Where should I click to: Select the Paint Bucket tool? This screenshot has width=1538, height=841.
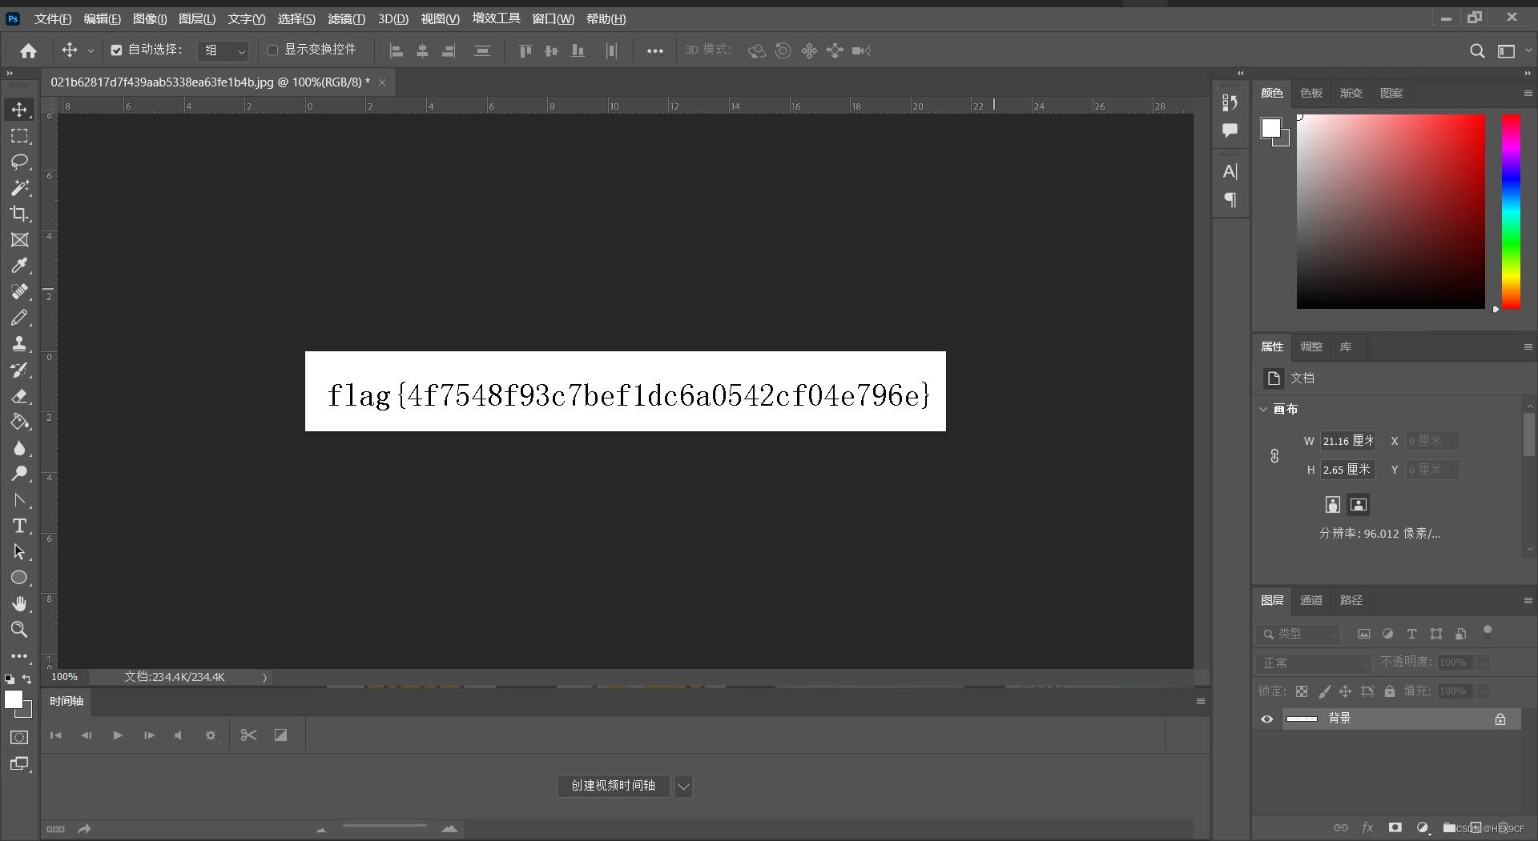(19, 422)
